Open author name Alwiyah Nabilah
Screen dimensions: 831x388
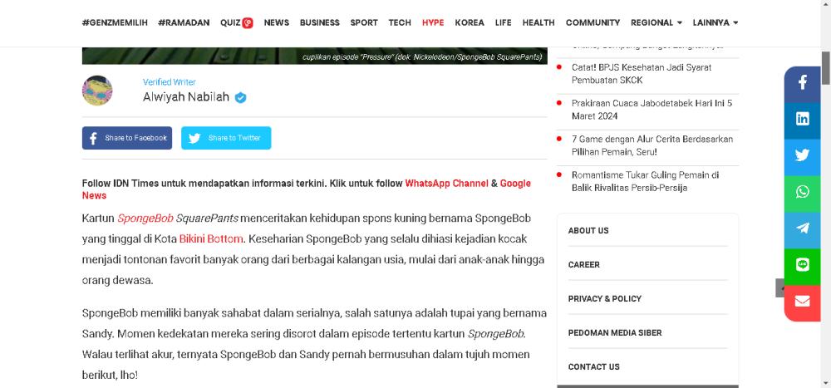click(186, 97)
